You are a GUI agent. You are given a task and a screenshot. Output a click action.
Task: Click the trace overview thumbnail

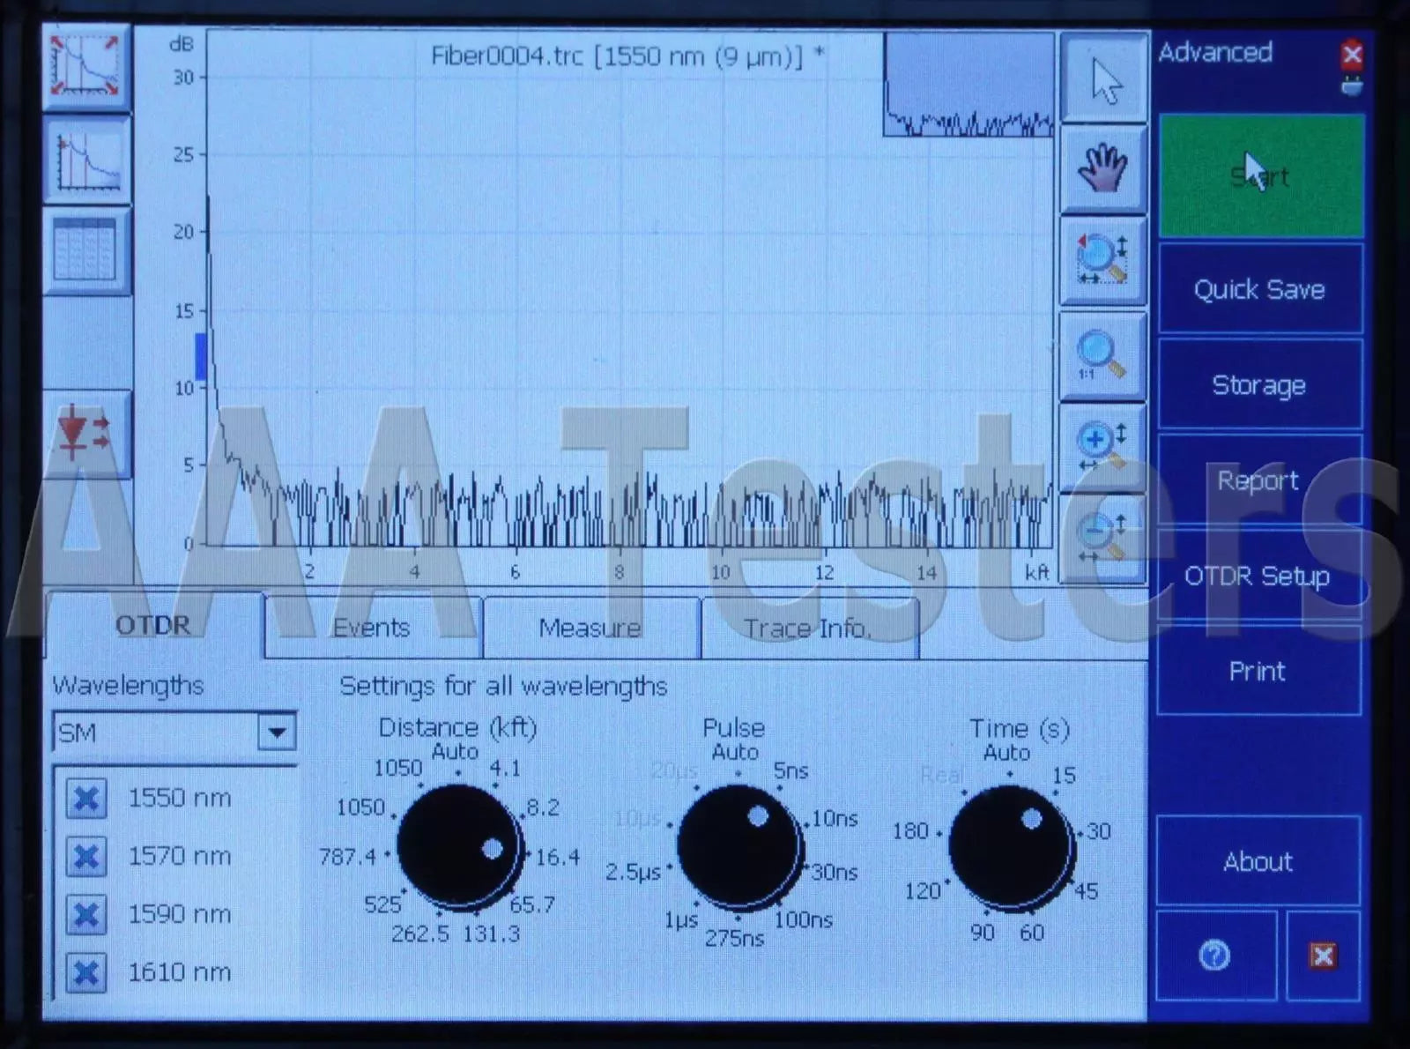pyautogui.click(x=968, y=86)
